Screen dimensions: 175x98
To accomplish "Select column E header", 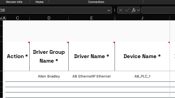I will pyautogui.click(x=92, y=18).
